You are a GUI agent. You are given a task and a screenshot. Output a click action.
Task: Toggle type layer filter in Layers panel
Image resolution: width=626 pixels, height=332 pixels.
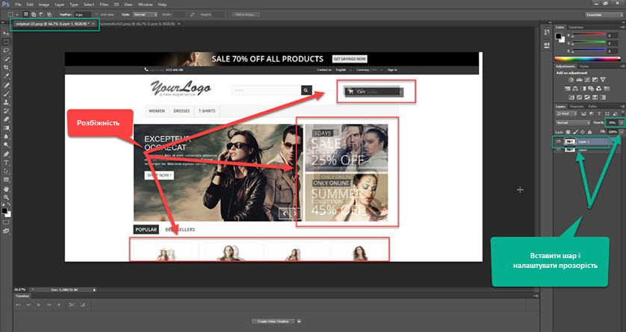pos(599,114)
